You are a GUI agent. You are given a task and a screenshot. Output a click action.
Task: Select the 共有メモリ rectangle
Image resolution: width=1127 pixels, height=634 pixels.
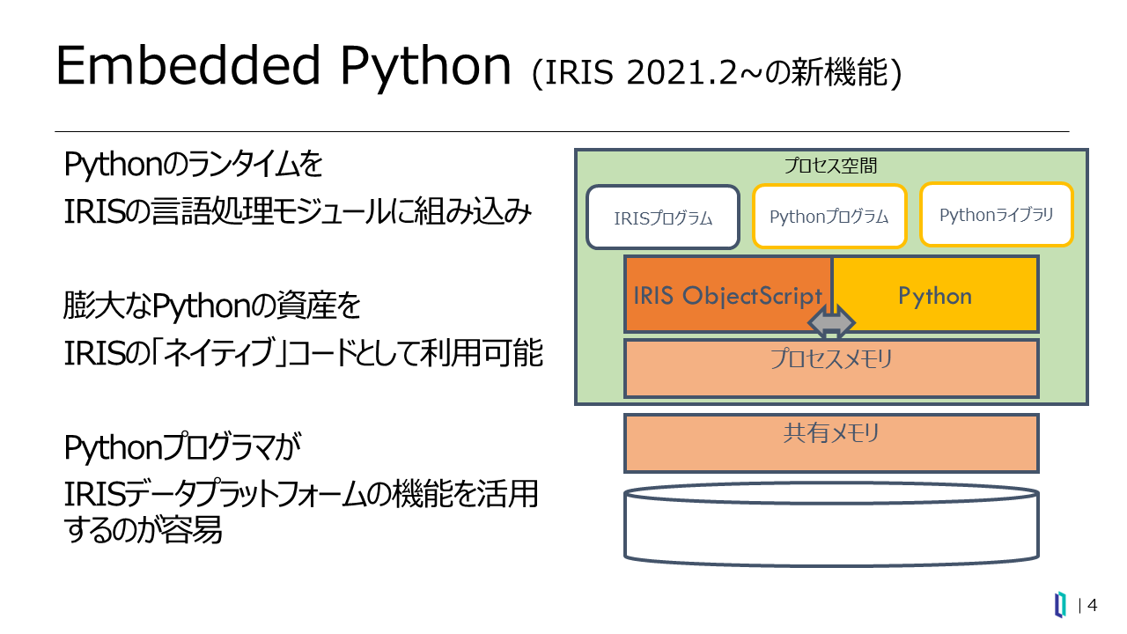831,443
